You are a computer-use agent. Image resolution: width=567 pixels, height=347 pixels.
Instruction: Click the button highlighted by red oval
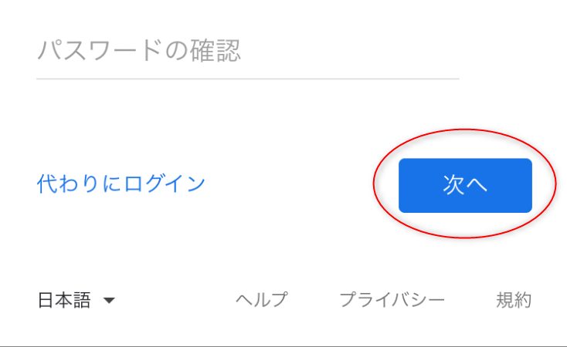[x=465, y=185]
